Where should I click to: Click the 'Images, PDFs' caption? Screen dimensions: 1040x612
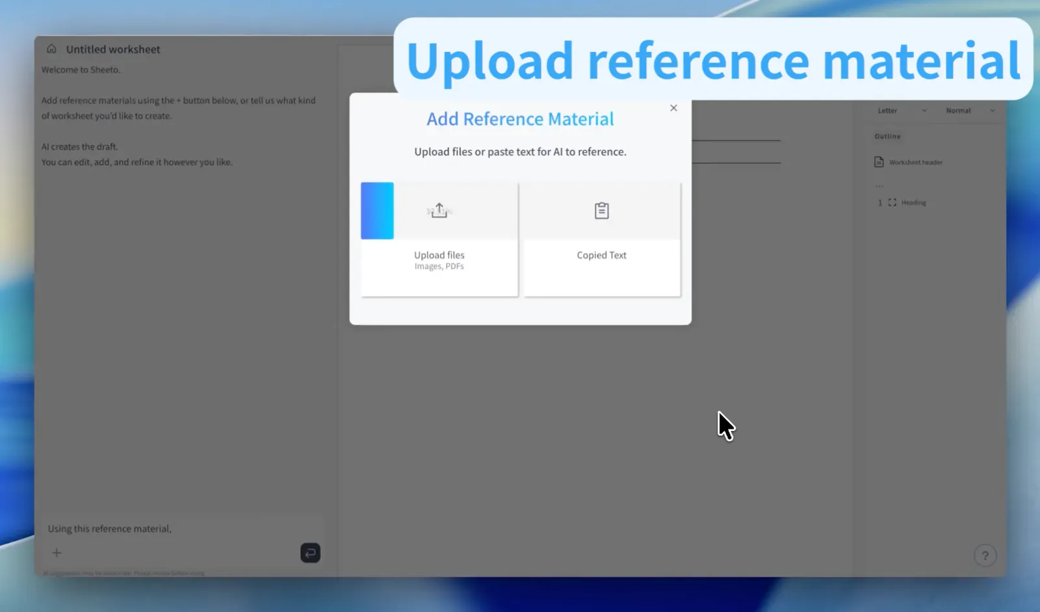click(x=439, y=267)
